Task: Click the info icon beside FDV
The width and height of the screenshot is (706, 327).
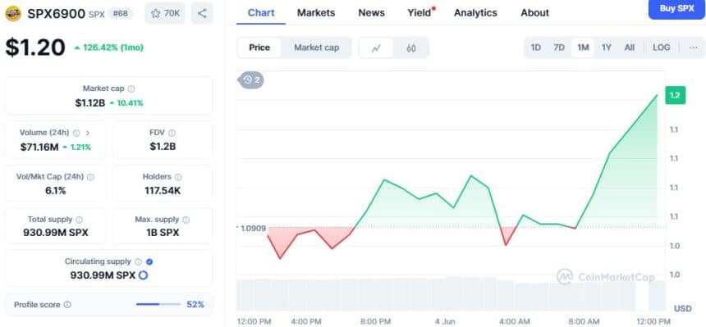Action: coord(172,133)
